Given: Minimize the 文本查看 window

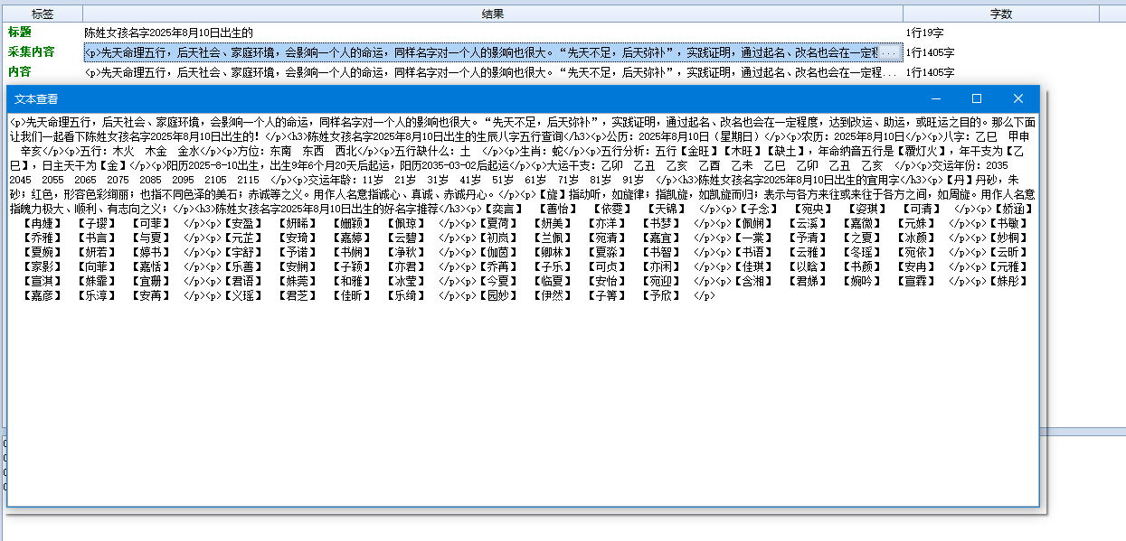Looking at the screenshot, I should (936, 98).
